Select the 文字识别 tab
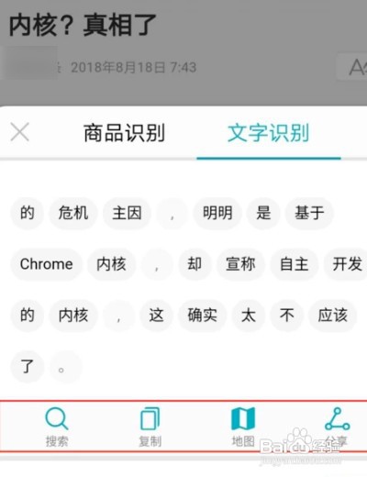This screenshot has height=477, width=367. click(x=268, y=133)
